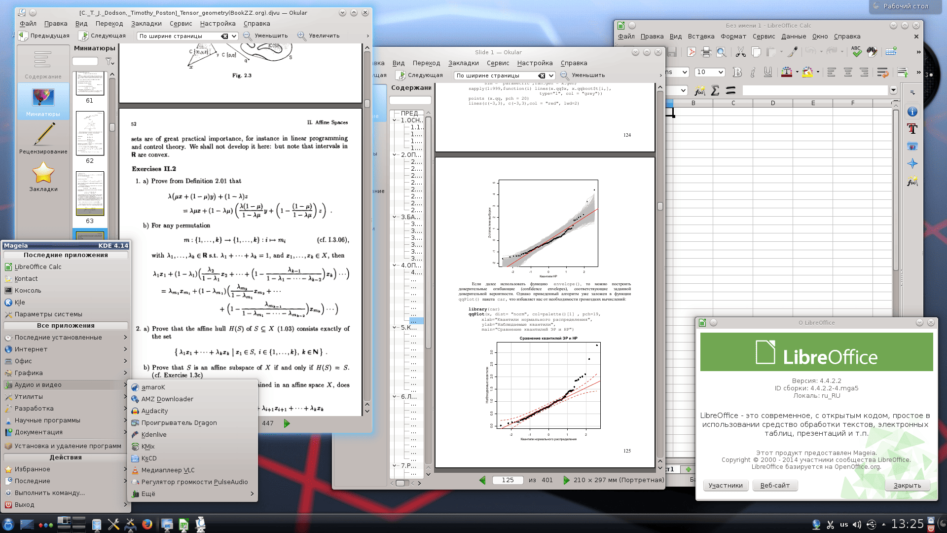Open Navigator compass in Calc sidebar
The image size is (947, 533).
912,164
